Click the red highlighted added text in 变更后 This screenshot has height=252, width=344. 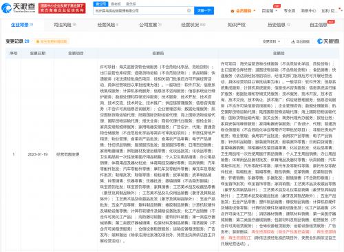[x=278, y=235]
